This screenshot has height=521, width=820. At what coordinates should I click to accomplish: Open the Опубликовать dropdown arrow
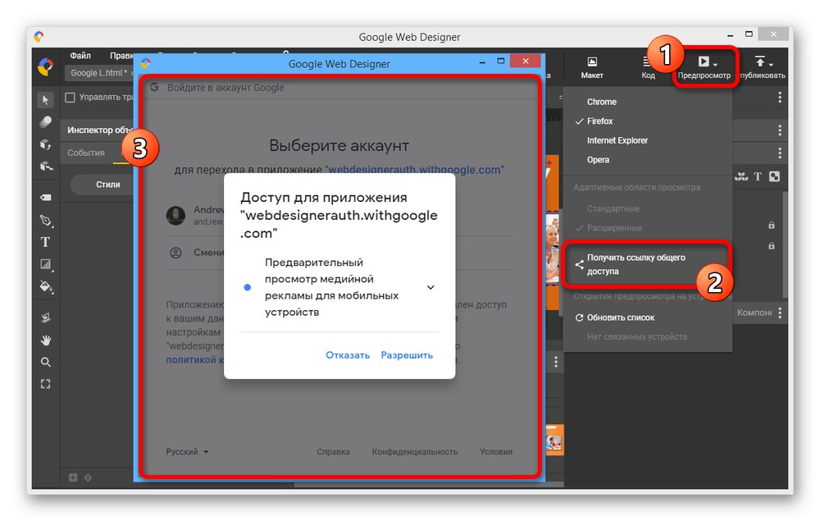[772, 64]
